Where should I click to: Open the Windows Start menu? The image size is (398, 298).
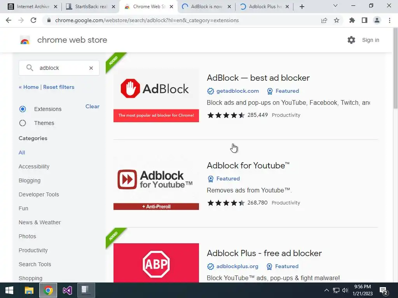pos(9,290)
